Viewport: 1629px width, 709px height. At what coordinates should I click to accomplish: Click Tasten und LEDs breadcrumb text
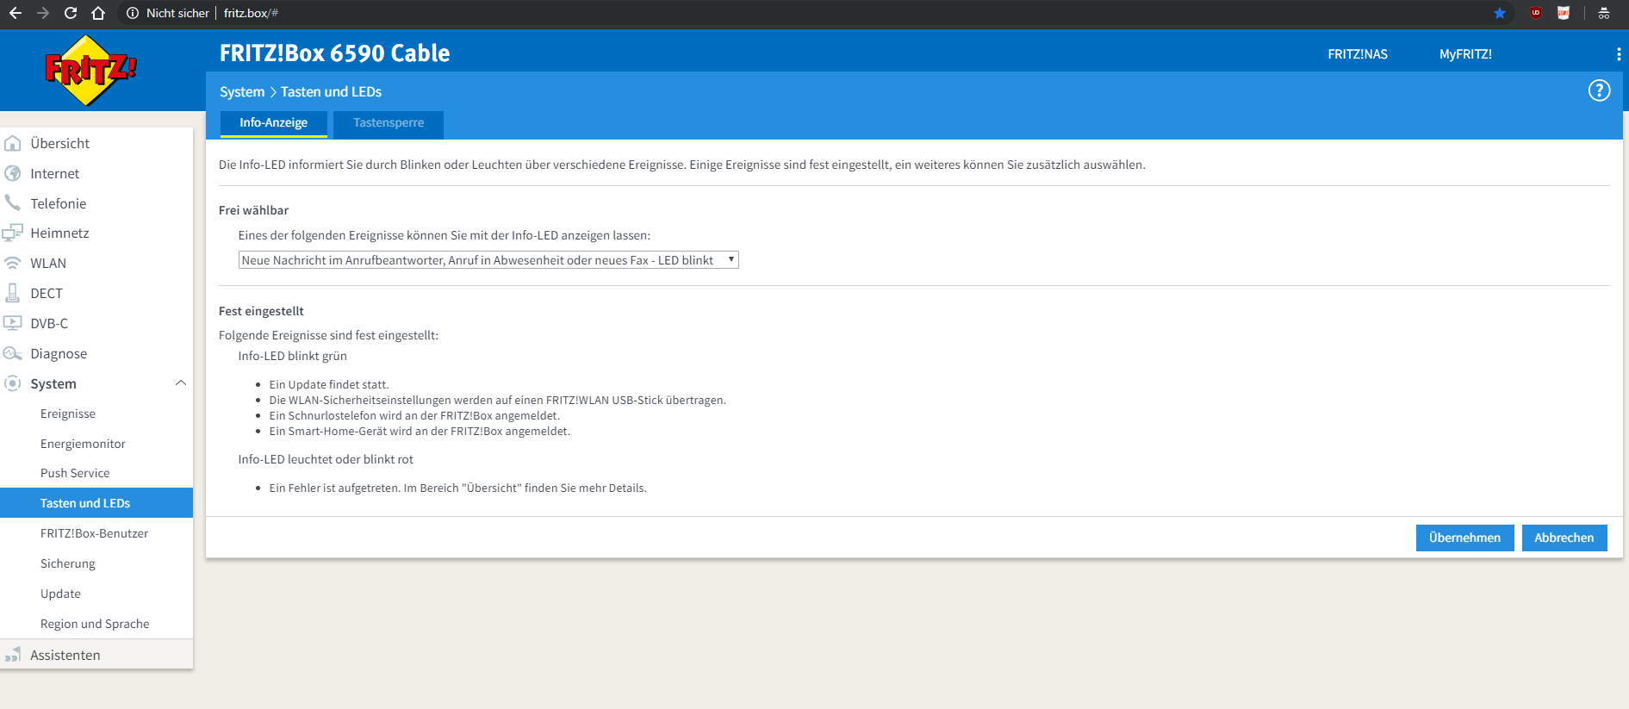click(331, 92)
